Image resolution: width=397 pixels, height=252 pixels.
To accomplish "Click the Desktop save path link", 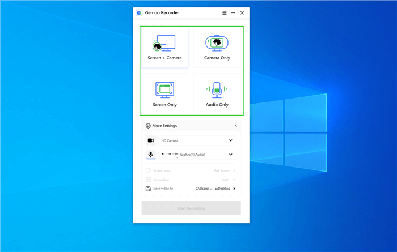I will (x=213, y=189).
